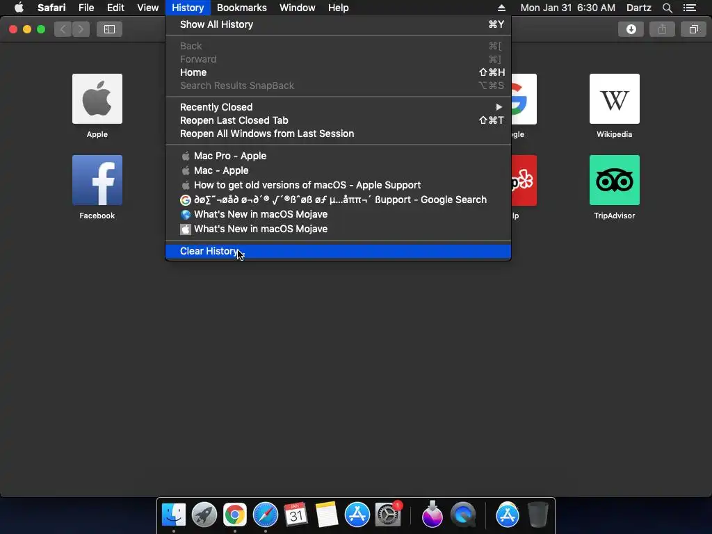Image resolution: width=712 pixels, height=534 pixels.
Task: Open Finder in the Dock
Action: [x=174, y=515]
